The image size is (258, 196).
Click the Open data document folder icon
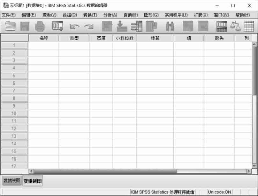pyautogui.click(x=10, y=26)
